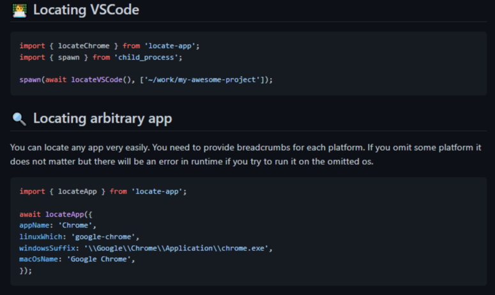Click the 'await locateApp({' line
Image resolution: width=495 pixels, height=295 pixels.
[x=56, y=215]
